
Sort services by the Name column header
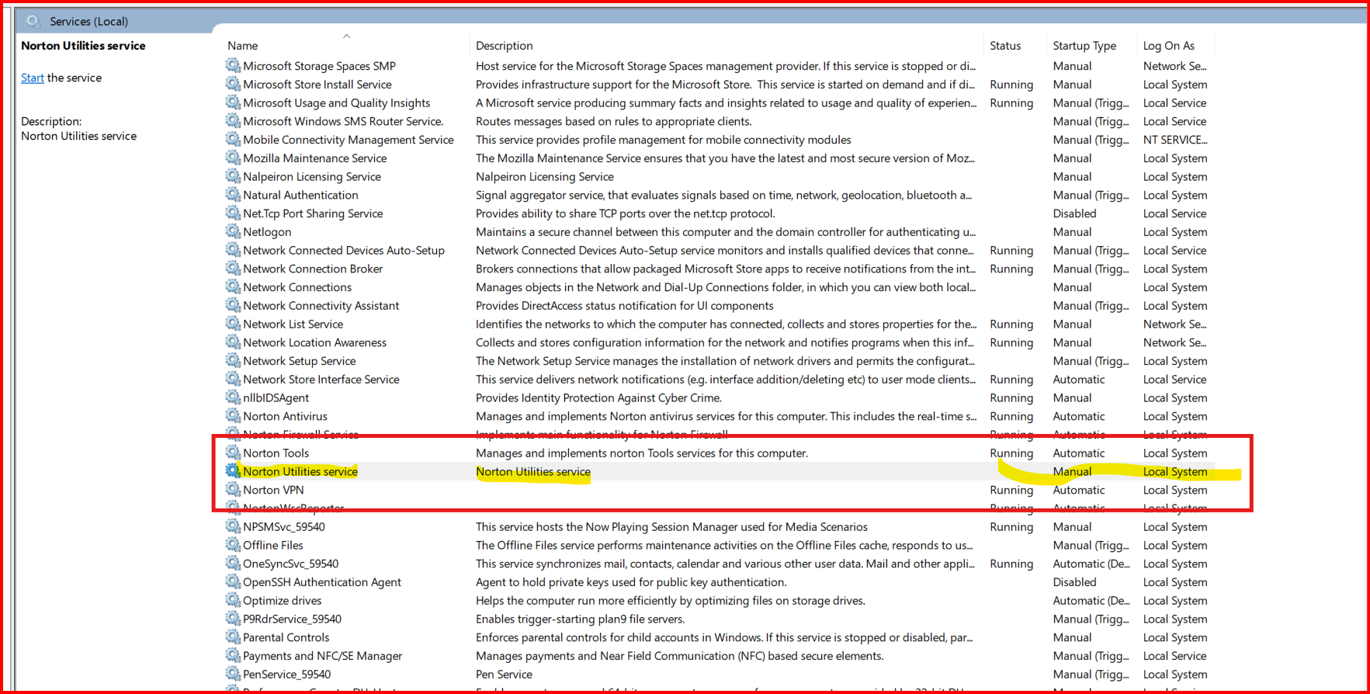point(243,46)
